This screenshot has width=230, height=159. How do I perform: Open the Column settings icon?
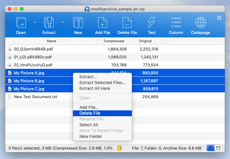point(176,23)
